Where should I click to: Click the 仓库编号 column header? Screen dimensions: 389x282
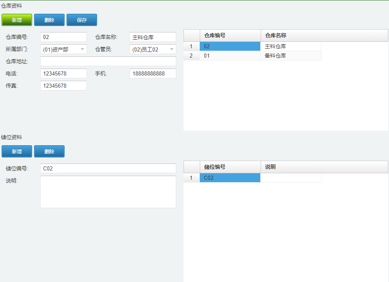(x=231, y=35)
